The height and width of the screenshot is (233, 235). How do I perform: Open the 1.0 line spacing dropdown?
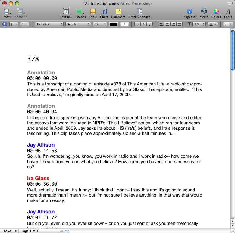(x=199, y=24)
